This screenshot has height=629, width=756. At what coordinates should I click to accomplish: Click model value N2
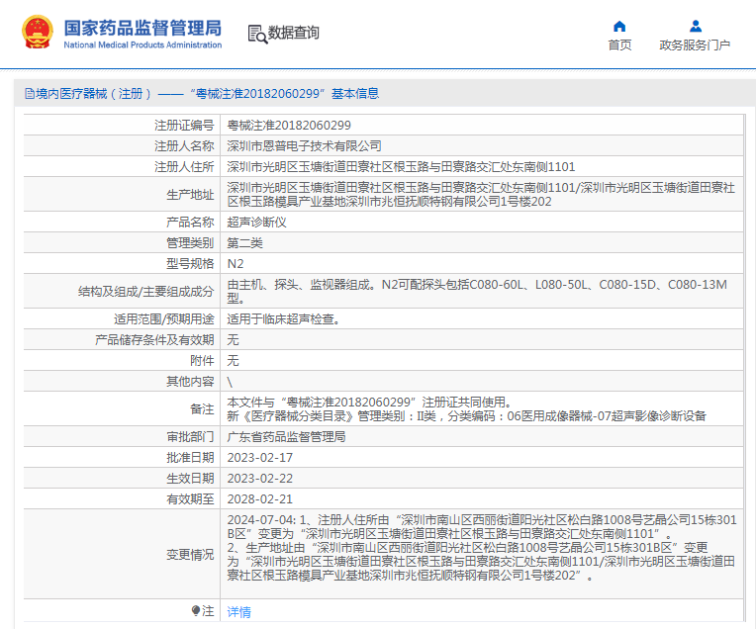236,264
